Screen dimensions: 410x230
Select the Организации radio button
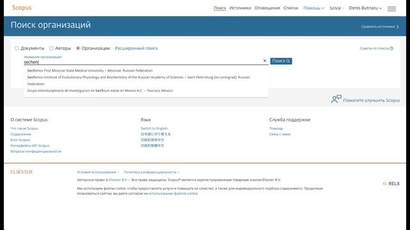point(78,49)
